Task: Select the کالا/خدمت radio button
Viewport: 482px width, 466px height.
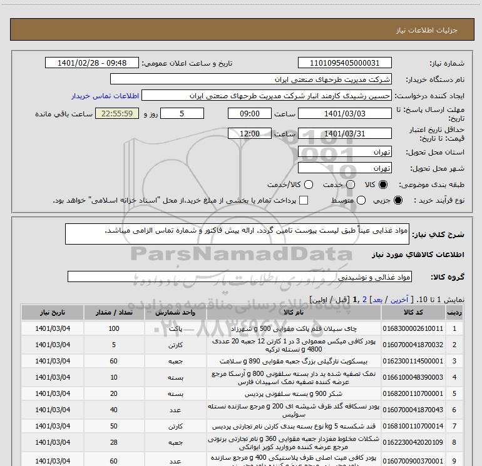Action: pyautogui.click(x=309, y=185)
